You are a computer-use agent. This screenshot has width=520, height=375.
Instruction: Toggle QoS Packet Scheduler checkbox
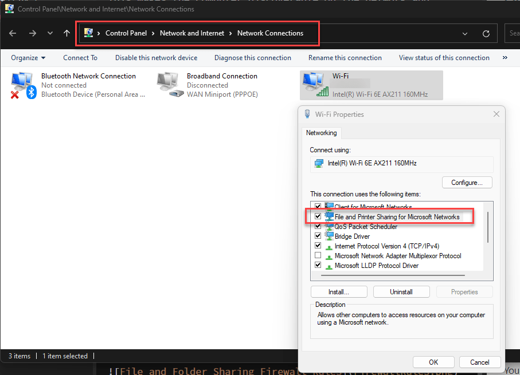point(318,226)
